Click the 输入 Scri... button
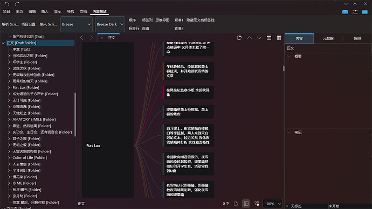The image size is (372, 209). coord(48,24)
